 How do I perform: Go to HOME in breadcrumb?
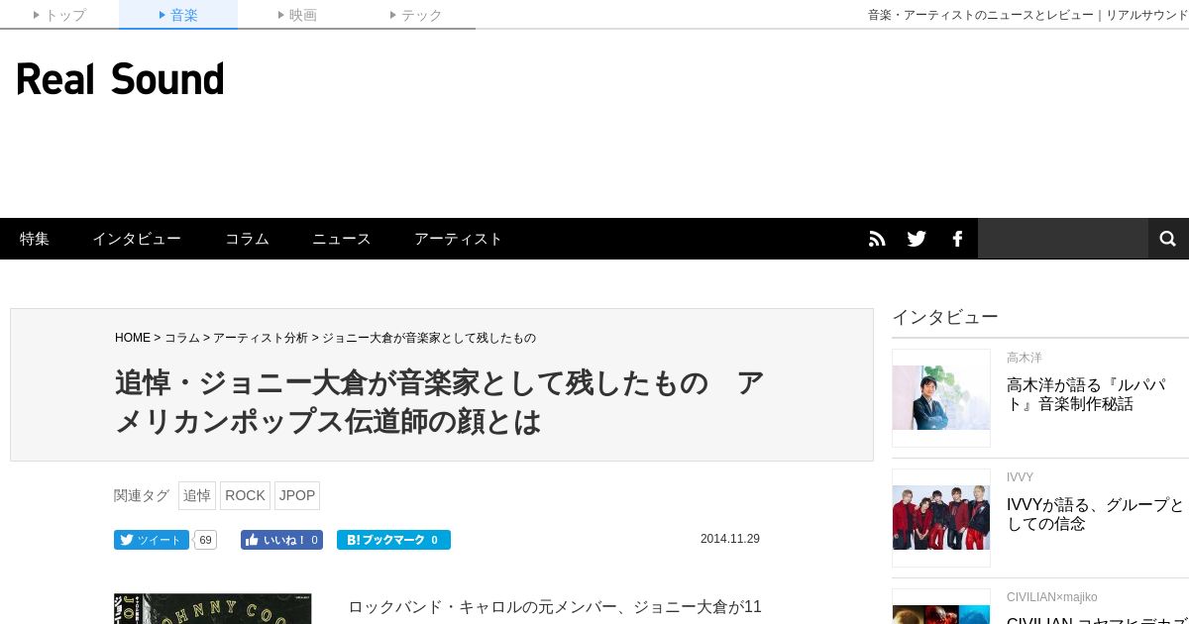[x=133, y=338]
